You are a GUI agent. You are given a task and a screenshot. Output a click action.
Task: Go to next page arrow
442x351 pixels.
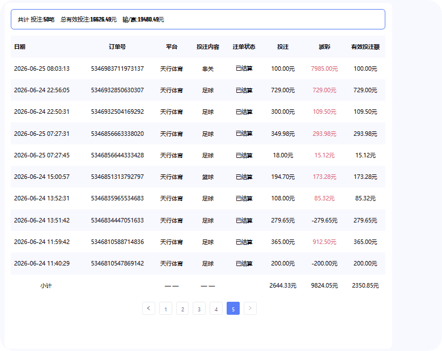click(x=250, y=308)
